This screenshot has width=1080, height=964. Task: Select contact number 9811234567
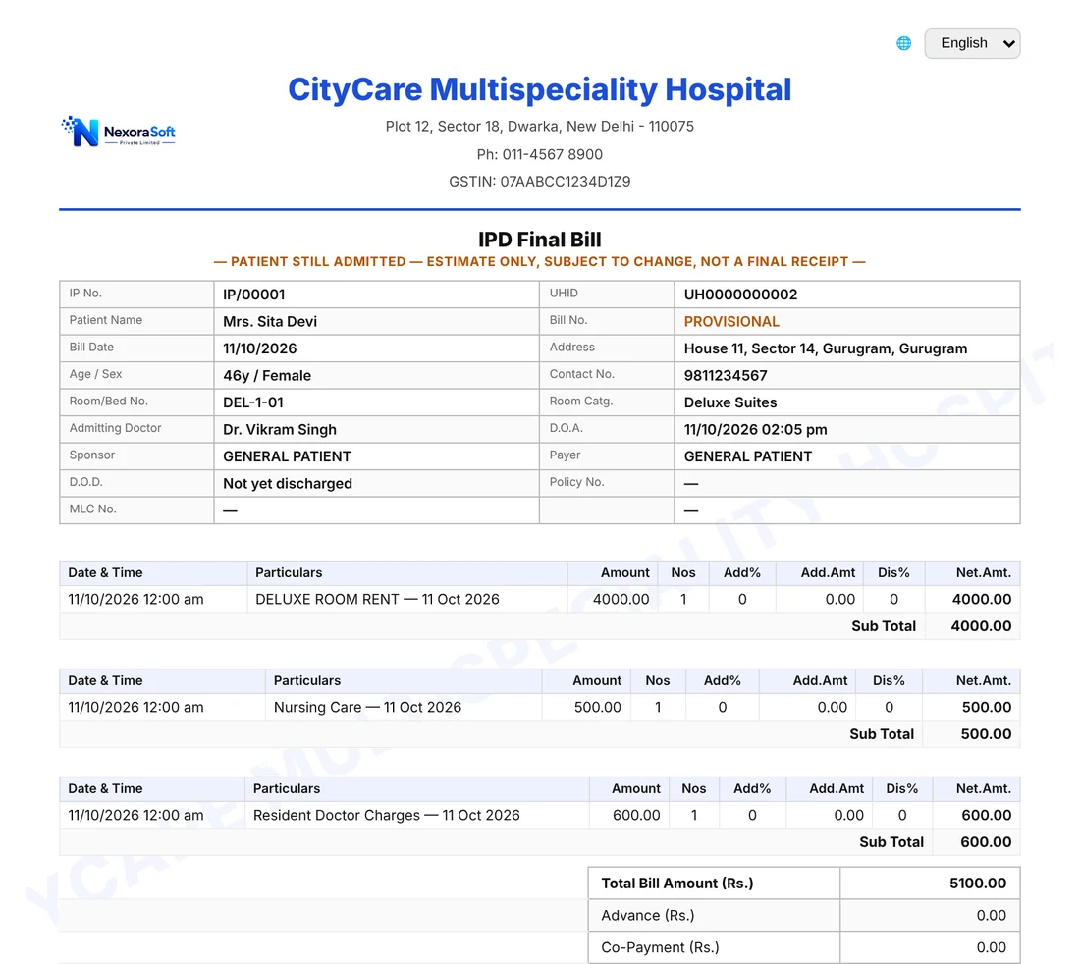(x=726, y=375)
